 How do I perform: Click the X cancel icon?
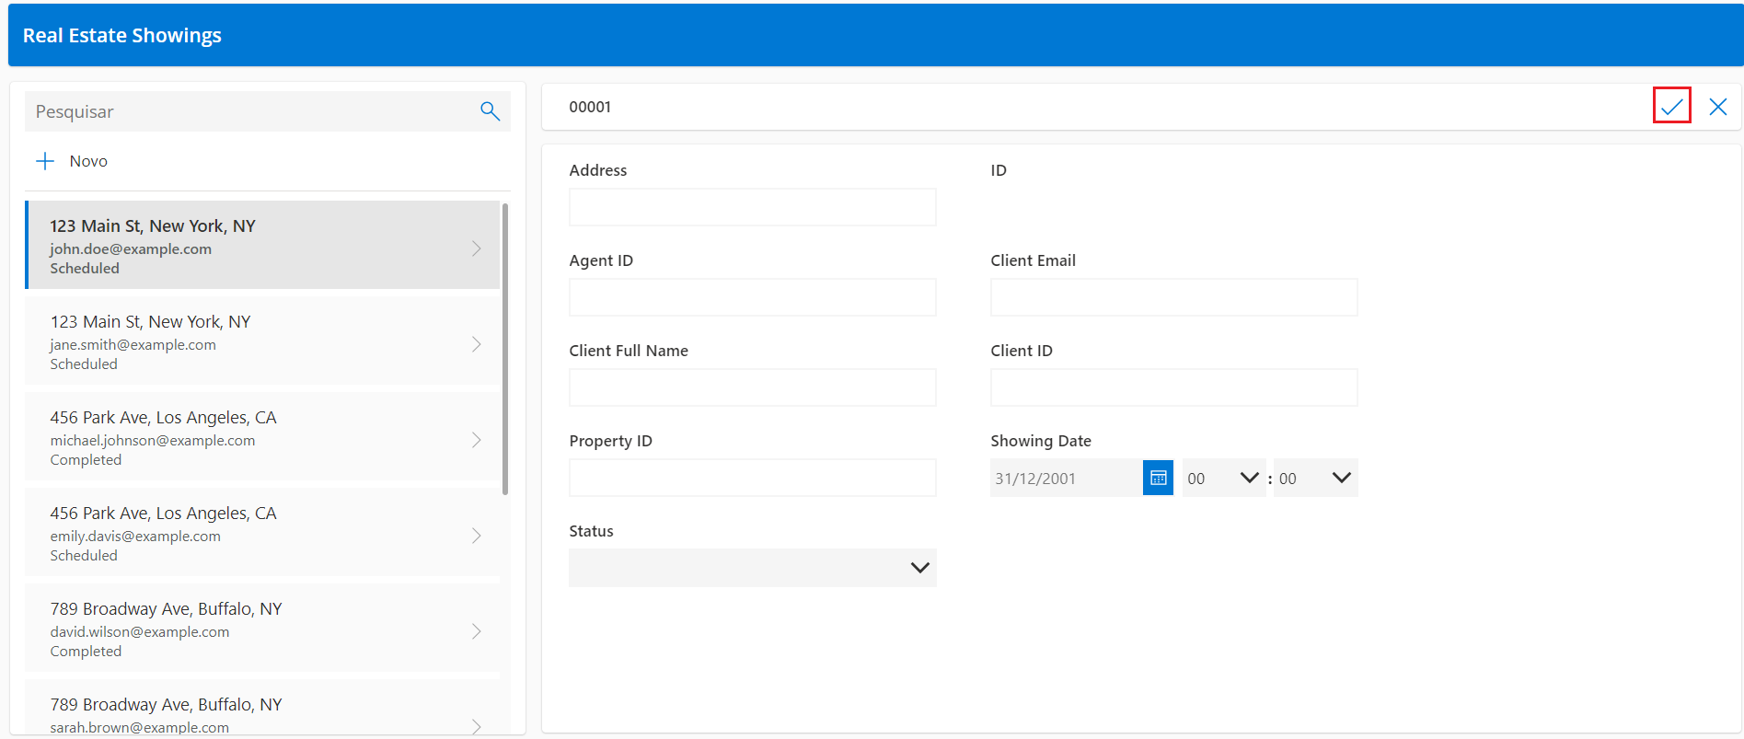tap(1717, 107)
